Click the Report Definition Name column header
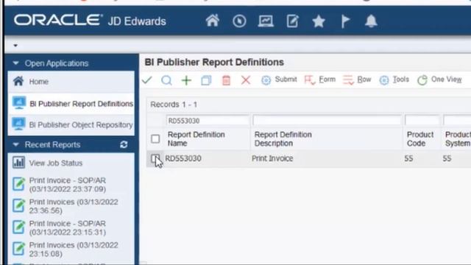Viewport: 471px width, 265px height. 196,139
